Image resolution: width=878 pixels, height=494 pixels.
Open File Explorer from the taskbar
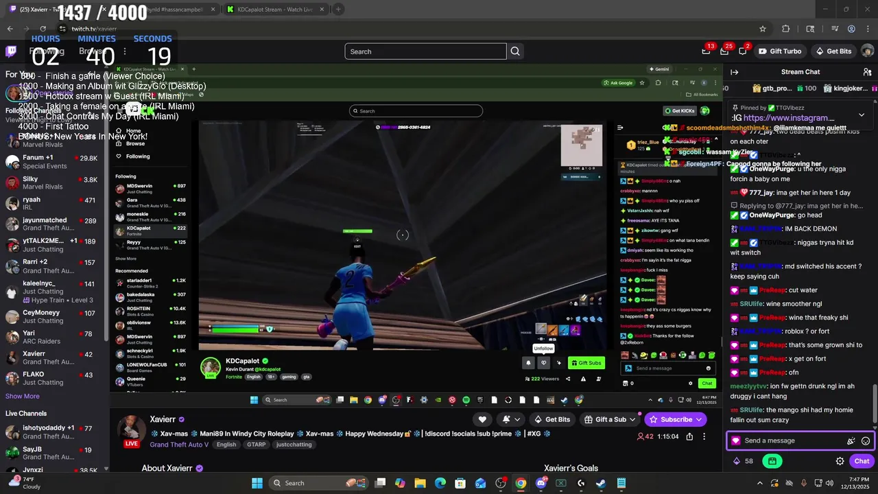point(420,483)
